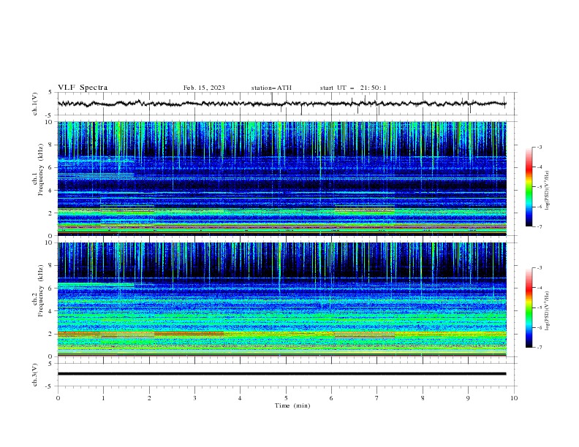Select the date text "Feb. 15, 2023"
Viewport: 579px width, 447px height.
pos(204,88)
